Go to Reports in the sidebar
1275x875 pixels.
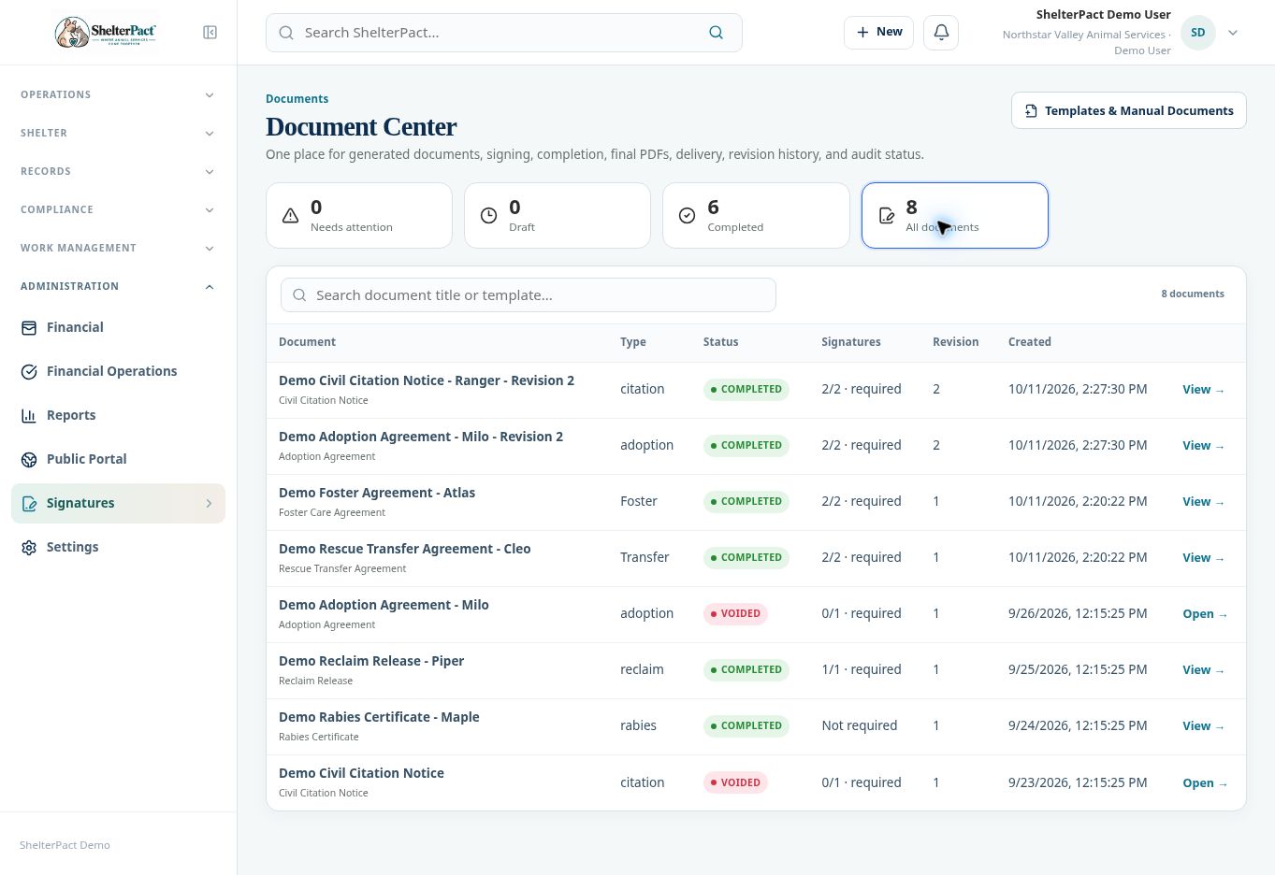click(118, 415)
